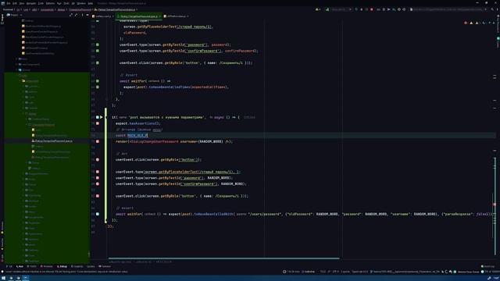Click the UTF-8 encoding in status bar
This screenshot has height=281, width=500.
pyautogui.click(x=336, y=272)
